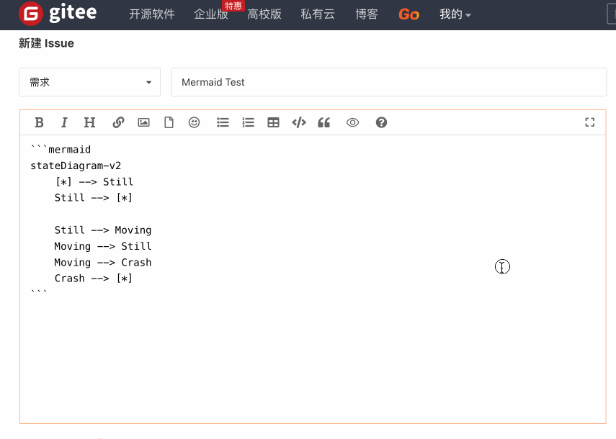Click the 'Moving --> Crash' line

click(x=103, y=262)
